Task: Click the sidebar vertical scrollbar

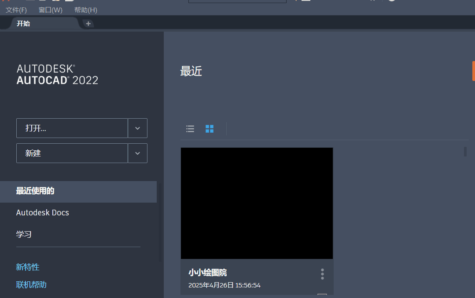Action: (160, 222)
